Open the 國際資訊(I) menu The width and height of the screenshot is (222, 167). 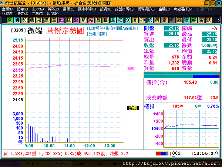click(146, 9)
